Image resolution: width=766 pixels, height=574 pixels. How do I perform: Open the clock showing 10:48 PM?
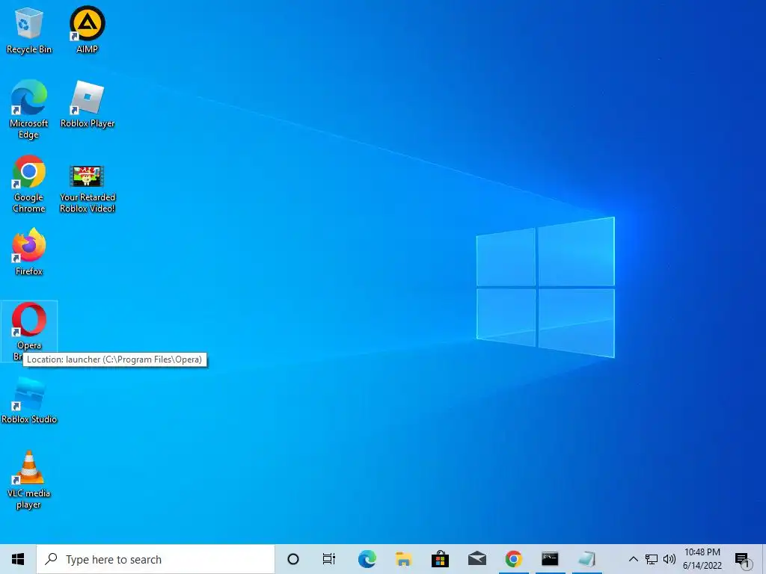702,559
